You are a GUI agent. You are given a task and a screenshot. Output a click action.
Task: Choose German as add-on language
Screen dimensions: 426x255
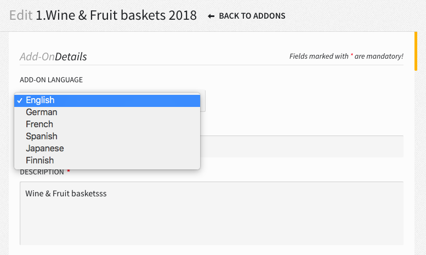click(x=42, y=112)
